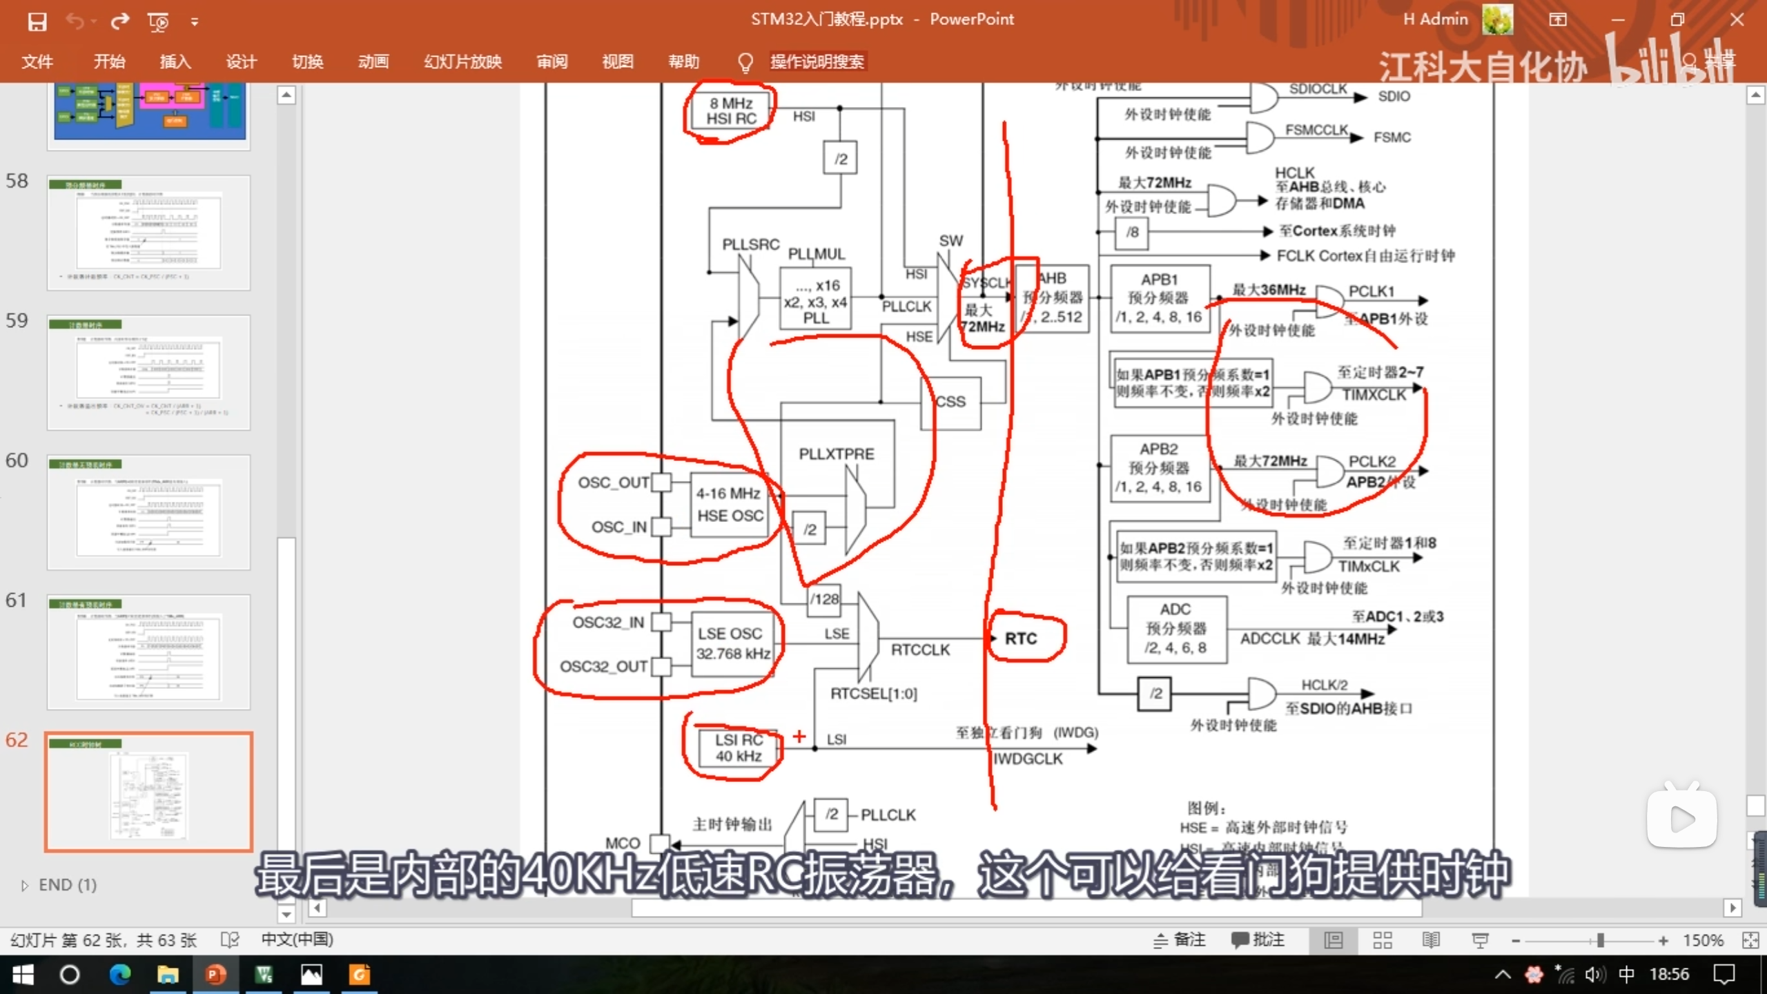Toggle the Notes pane (备注)
The width and height of the screenshot is (1767, 994).
click(x=1180, y=940)
